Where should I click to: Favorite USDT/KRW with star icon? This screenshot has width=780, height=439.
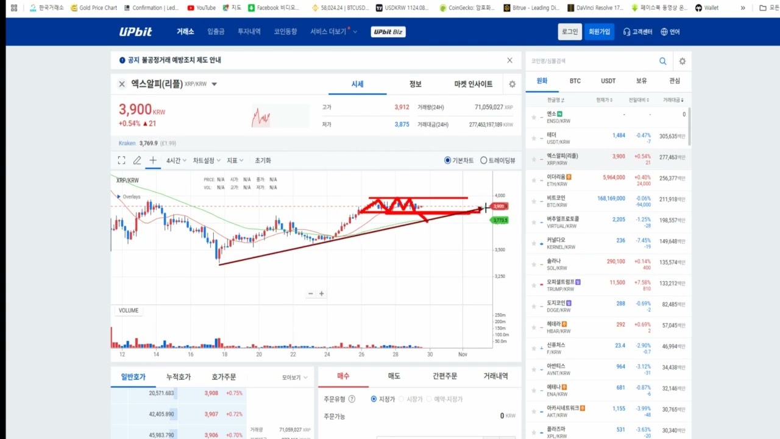(534, 138)
